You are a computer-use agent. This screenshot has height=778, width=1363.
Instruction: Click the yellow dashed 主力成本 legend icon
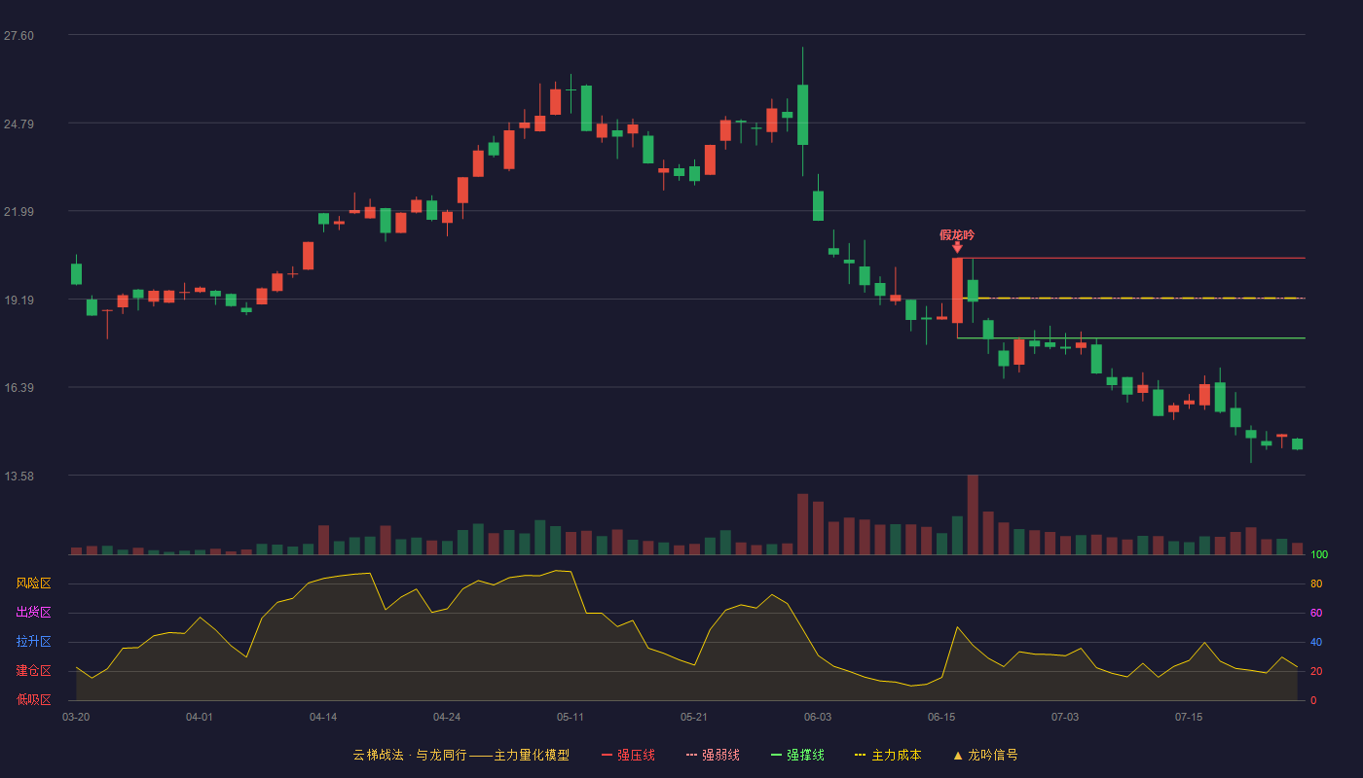coord(861,755)
